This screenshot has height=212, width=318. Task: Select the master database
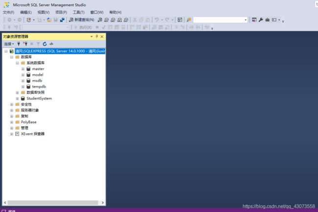(38, 69)
